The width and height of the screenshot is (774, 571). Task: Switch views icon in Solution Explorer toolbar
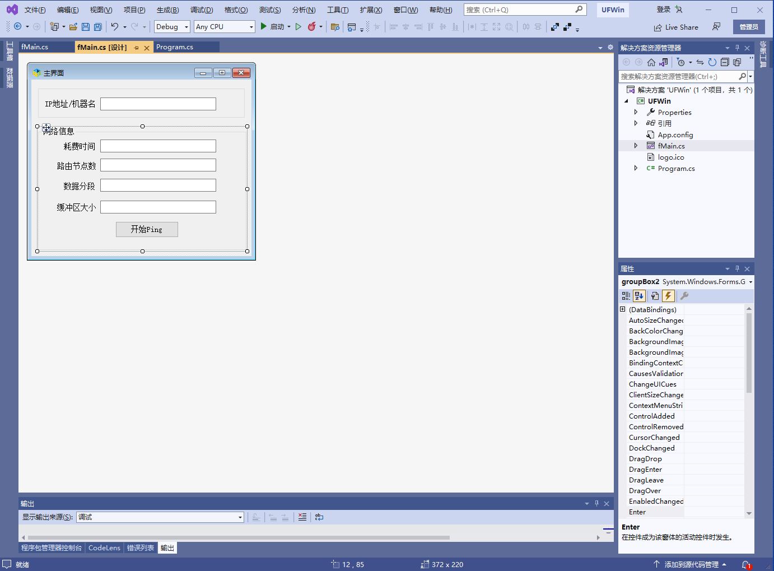click(x=664, y=62)
